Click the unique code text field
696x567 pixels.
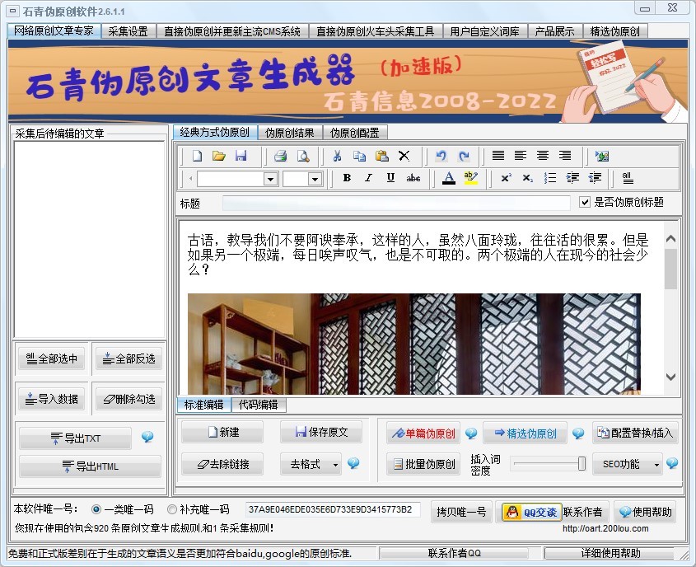point(333,509)
